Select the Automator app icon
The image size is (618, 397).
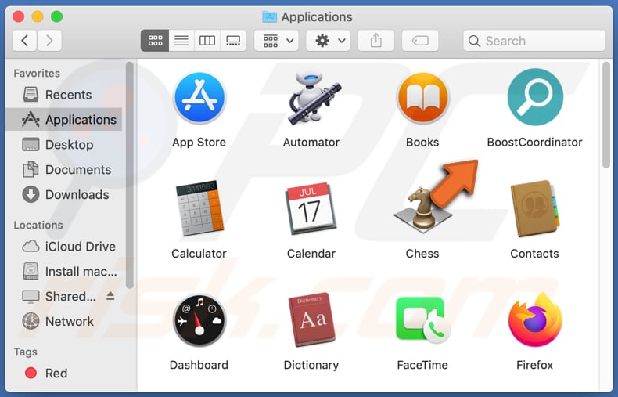311,98
